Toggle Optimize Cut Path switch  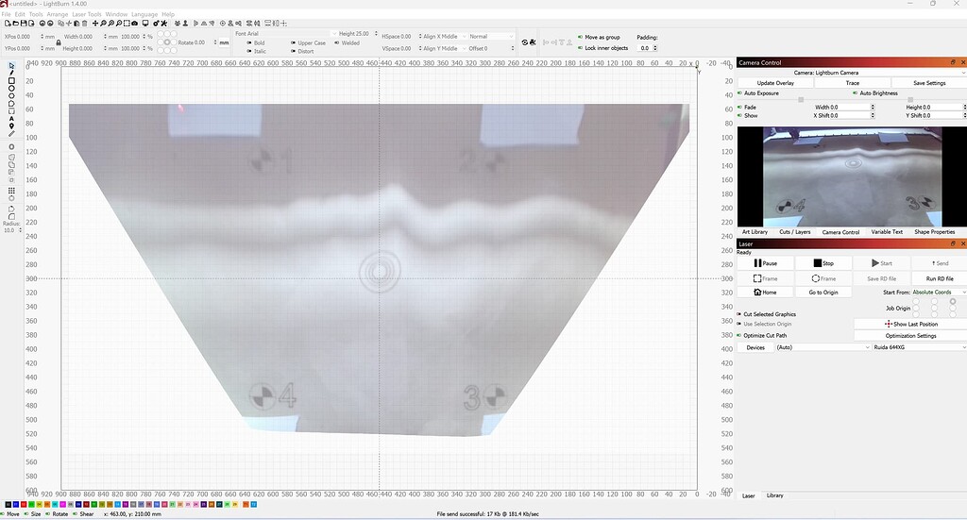(x=739, y=336)
